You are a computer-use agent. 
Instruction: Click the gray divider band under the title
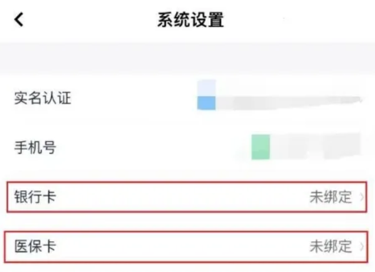pos(187,58)
